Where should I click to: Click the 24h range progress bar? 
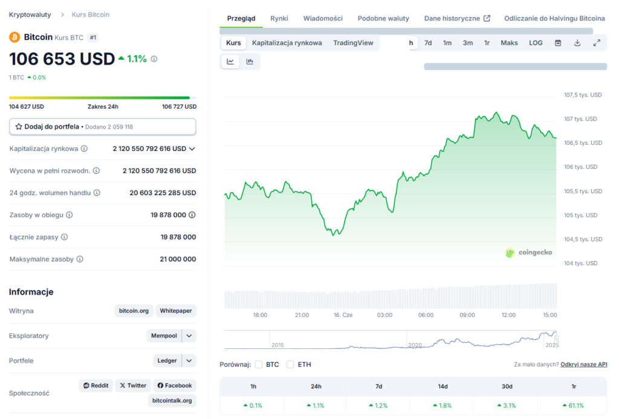[103, 98]
